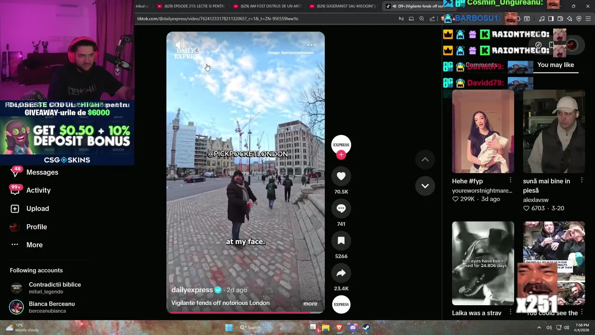Open the Messages icon with 48 badge

(15, 172)
